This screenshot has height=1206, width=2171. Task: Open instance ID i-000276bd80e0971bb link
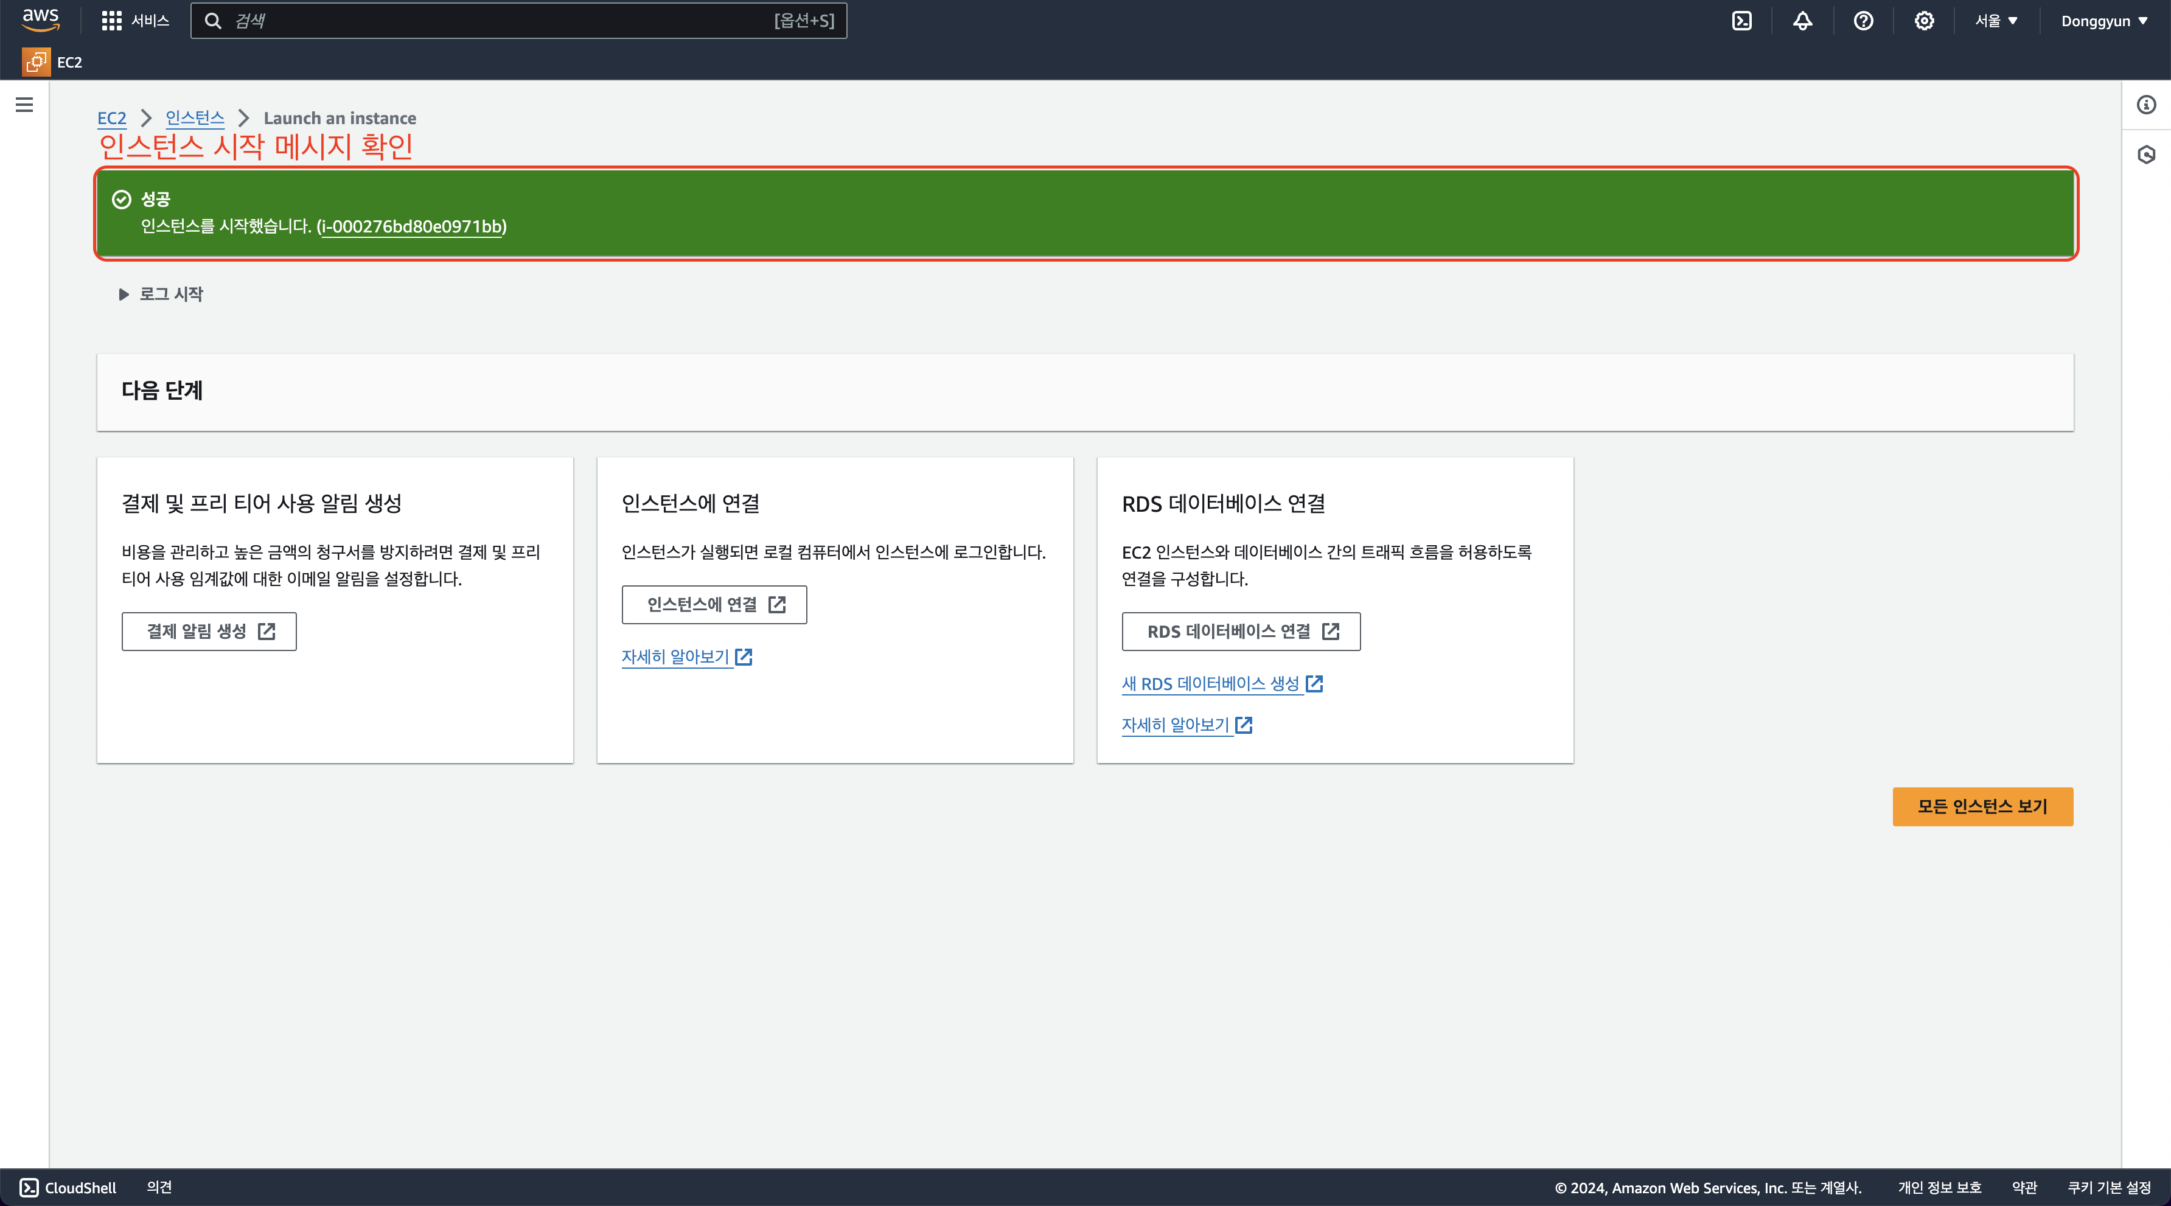[411, 226]
